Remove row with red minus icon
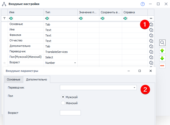The image size is (170, 125). click(162, 65)
